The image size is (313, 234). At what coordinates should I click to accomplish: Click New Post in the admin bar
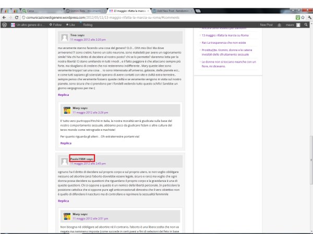pos(267,25)
